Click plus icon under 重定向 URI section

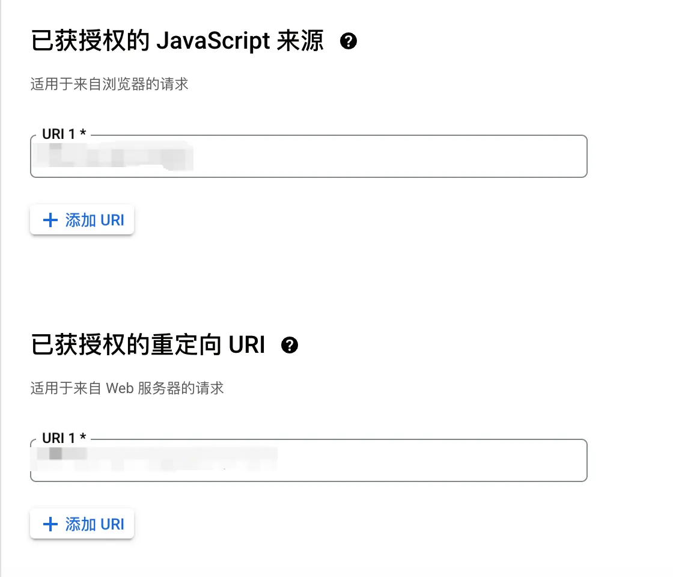(x=50, y=524)
